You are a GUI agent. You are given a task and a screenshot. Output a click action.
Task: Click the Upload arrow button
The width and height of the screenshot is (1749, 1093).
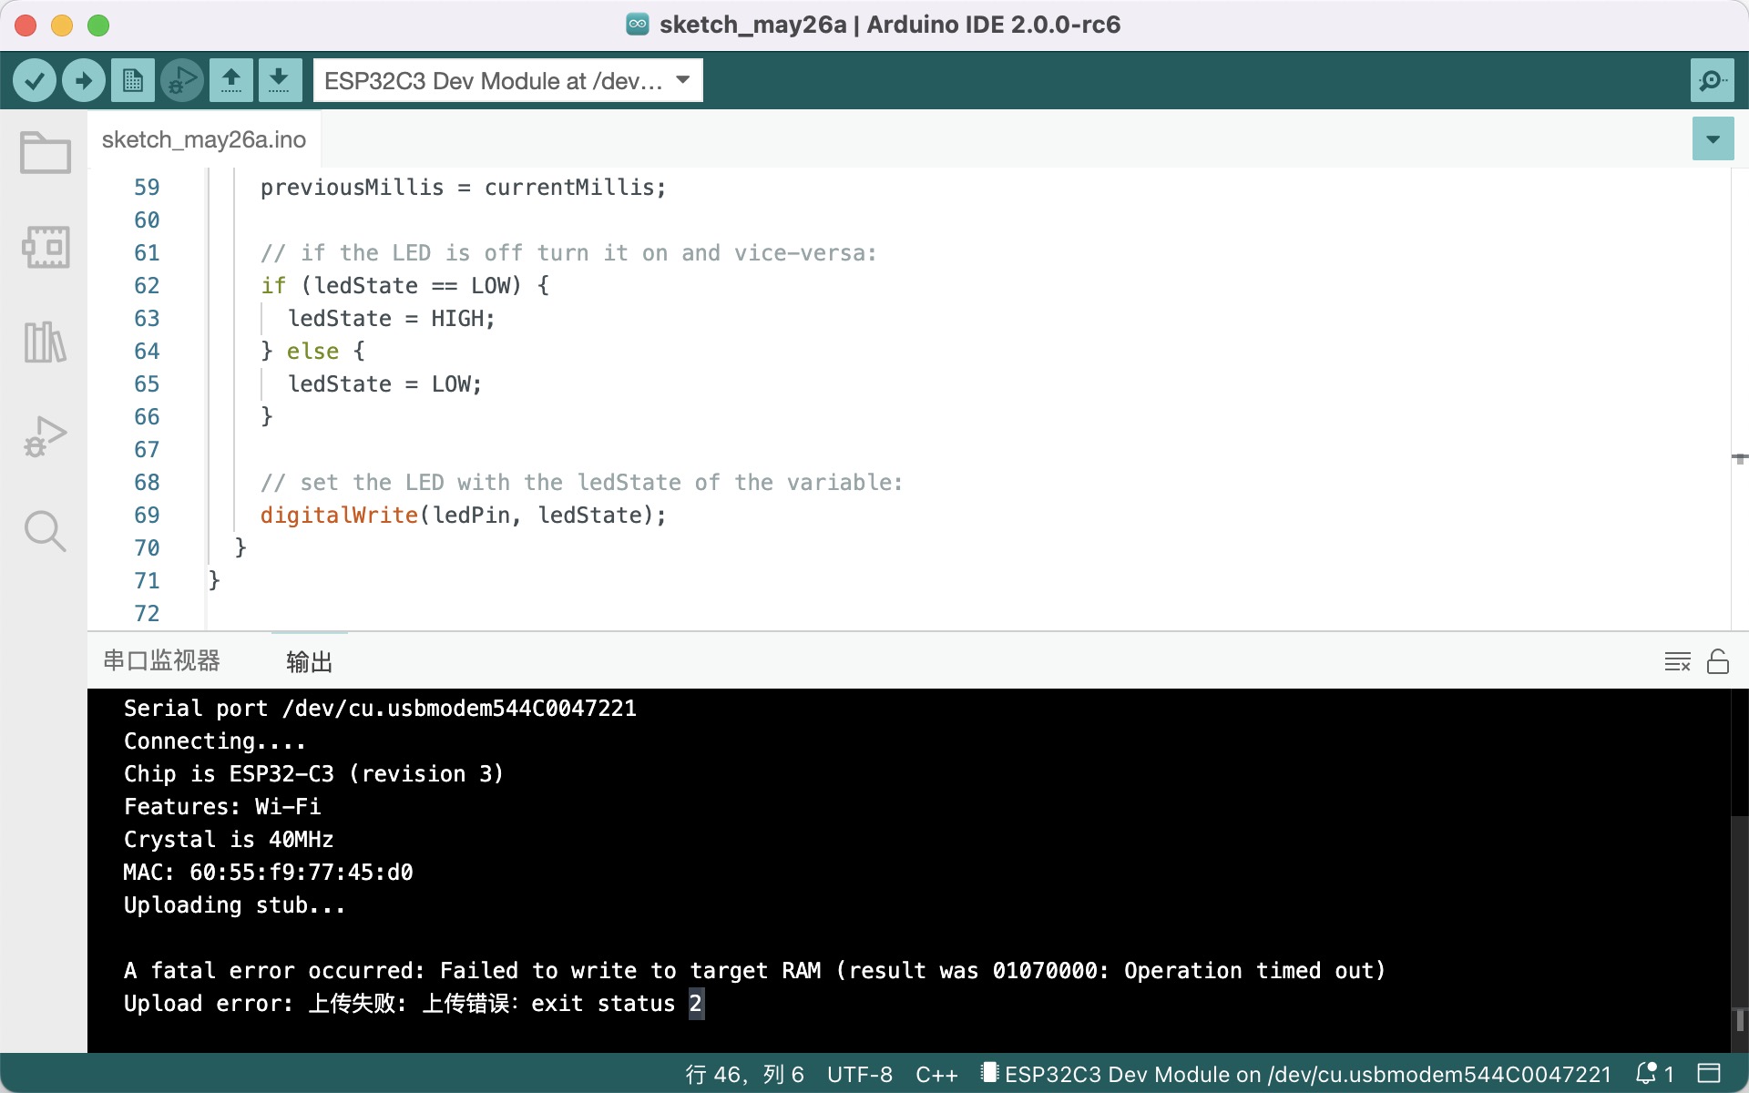click(84, 81)
